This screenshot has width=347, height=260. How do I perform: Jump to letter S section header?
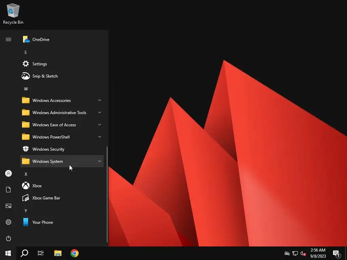pos(25,52)
